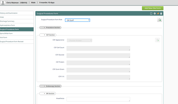
Task: Click the 'Male' gender text
Action: (x=33, y=3)
